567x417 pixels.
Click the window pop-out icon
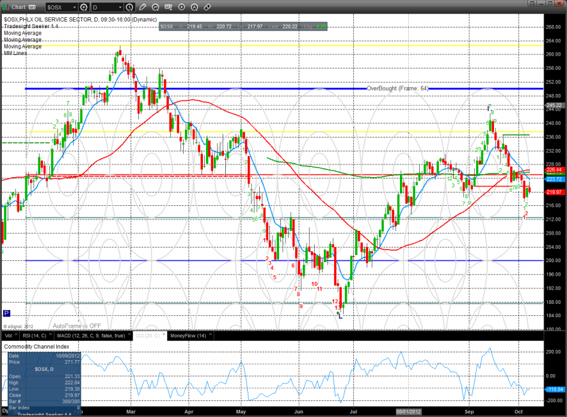[532, 3]
